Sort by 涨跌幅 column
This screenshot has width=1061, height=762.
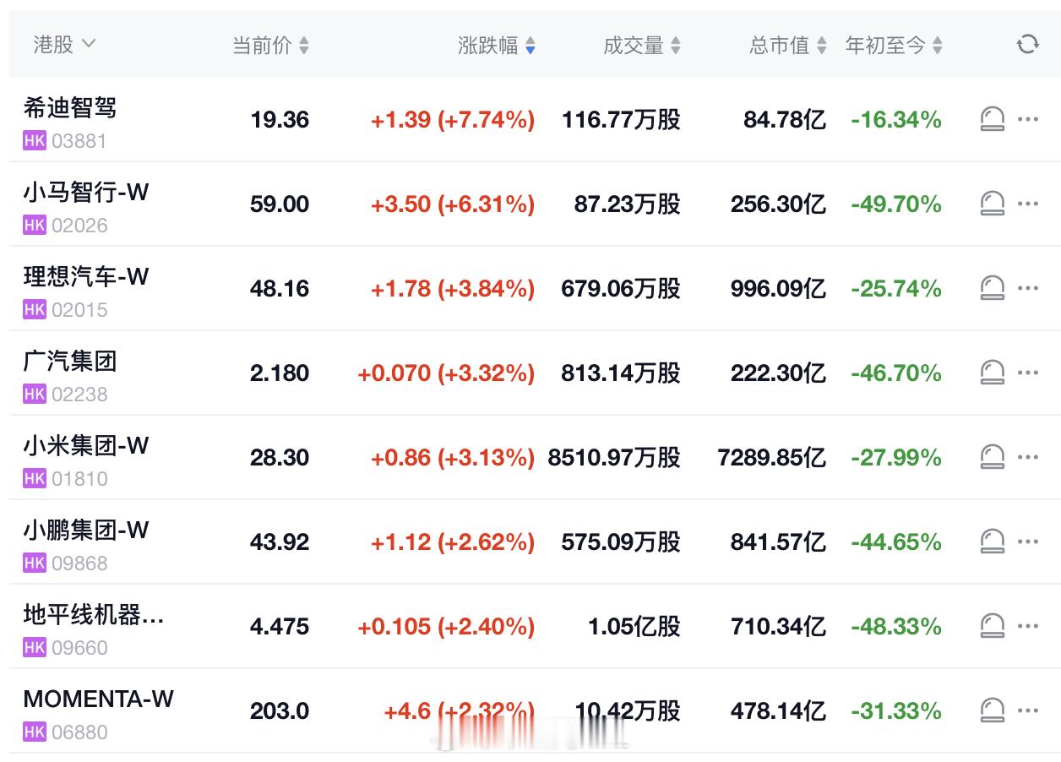click(x=497, y=45)
